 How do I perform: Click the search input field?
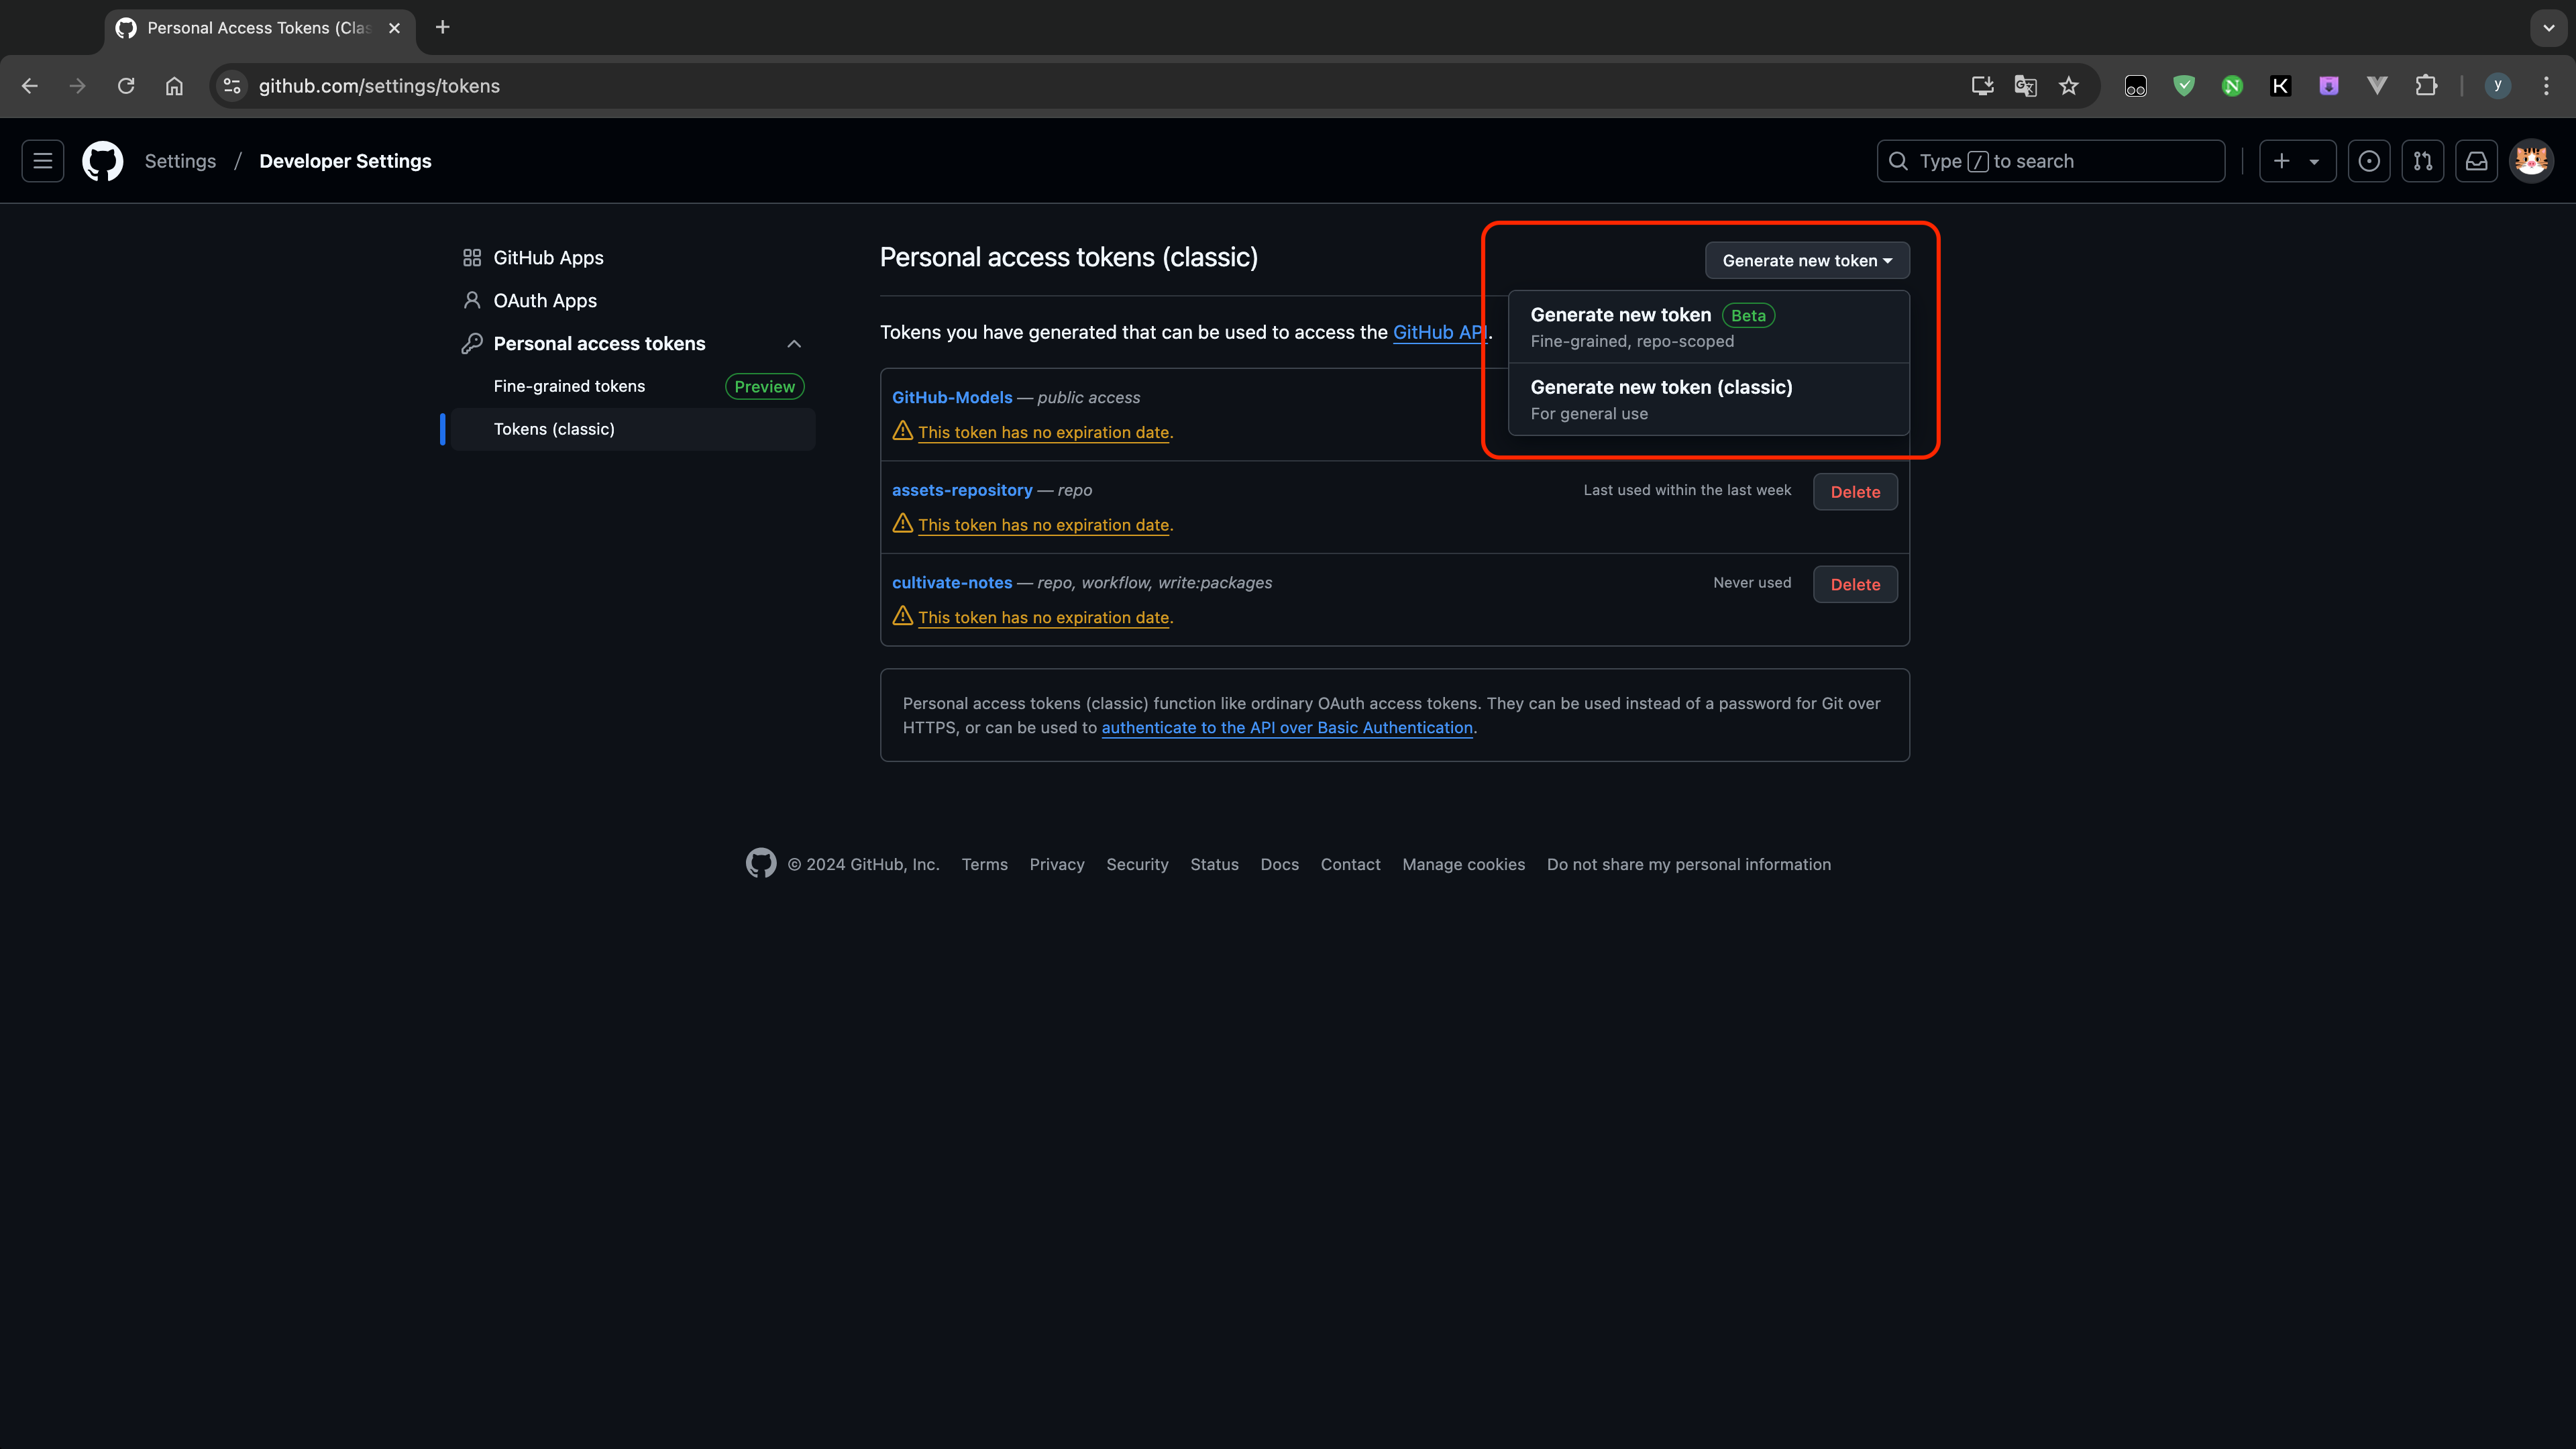(2051, 161)
